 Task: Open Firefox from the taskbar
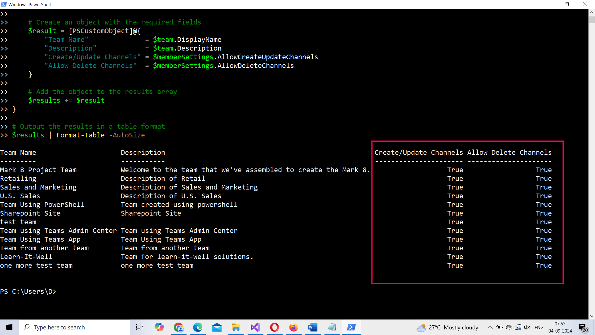pyautogui.click(x=293, y=327)
